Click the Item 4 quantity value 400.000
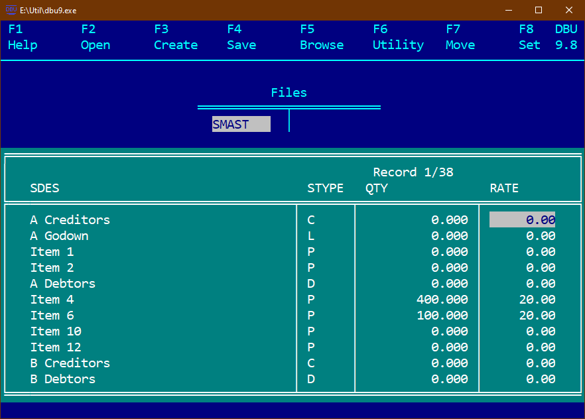585x419 pixels. pos(442,300)
